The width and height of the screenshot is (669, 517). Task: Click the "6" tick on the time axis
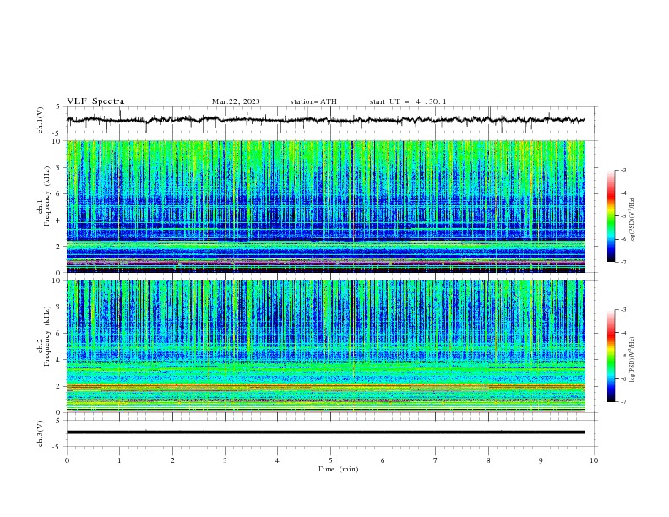[x=383, y=460]
